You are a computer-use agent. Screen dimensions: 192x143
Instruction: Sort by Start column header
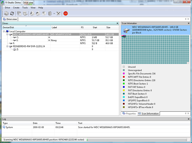click(x=98, y=27)
